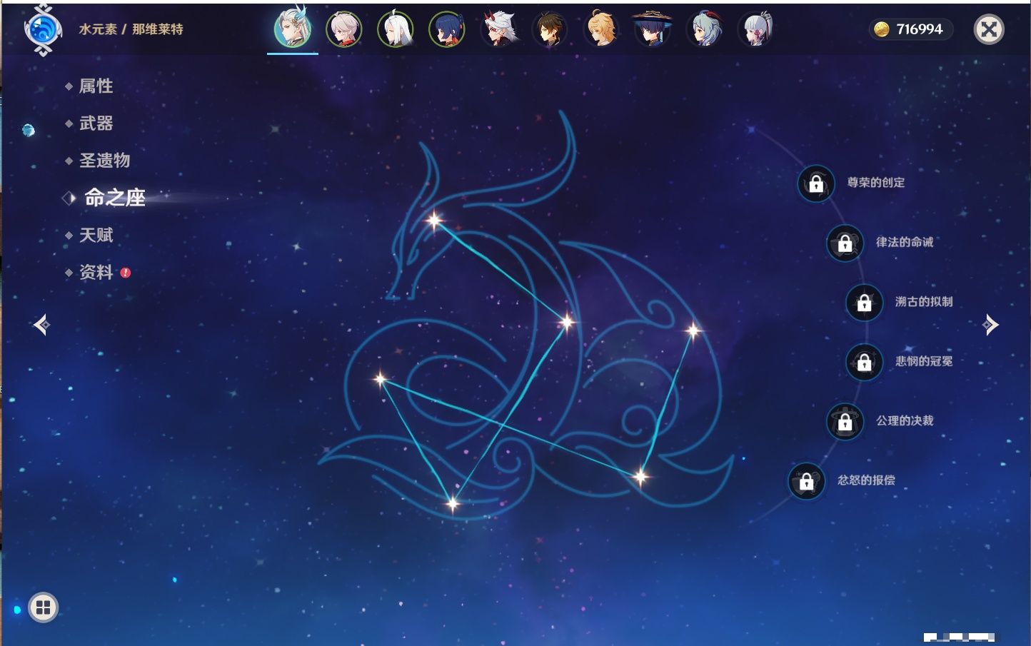This screenshot has width=1031, height=646.
Task: Switch to the 武器 weapon tab
Action: pyautogui.click(x=96, y=123)
